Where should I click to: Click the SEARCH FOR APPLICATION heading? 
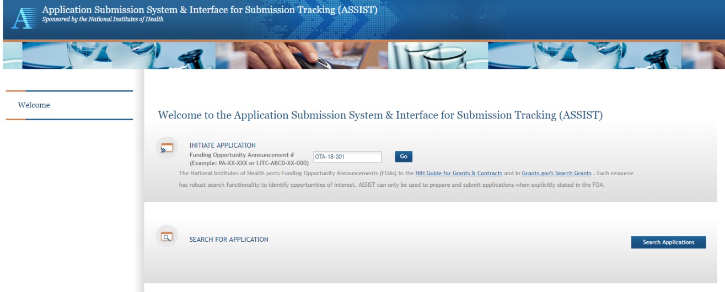229,240
